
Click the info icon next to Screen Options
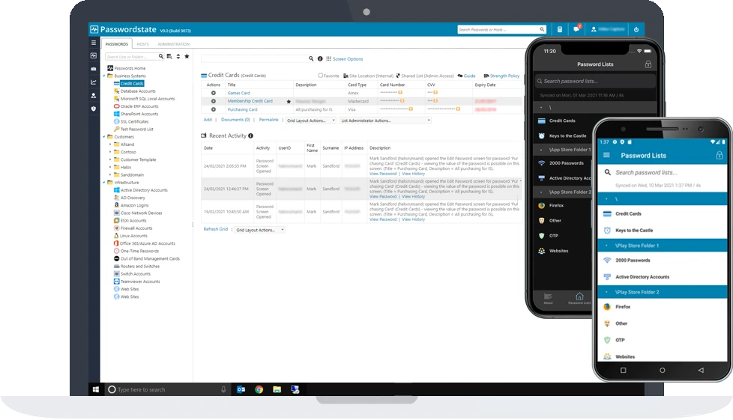click(x=320, y=59)
